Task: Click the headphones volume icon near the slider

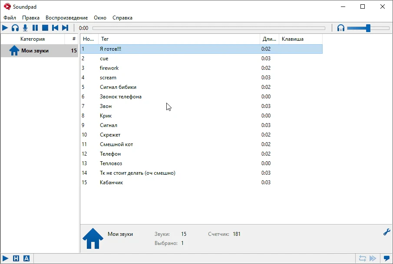Action: click(x=340, y=28)
